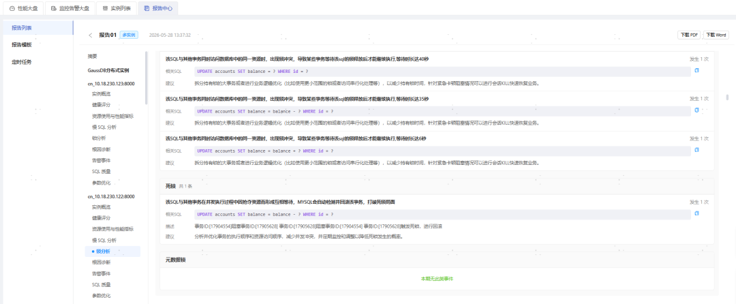
Task: Select GaussDB分布式实例 in the outline
Action: (x=108, y=70)
